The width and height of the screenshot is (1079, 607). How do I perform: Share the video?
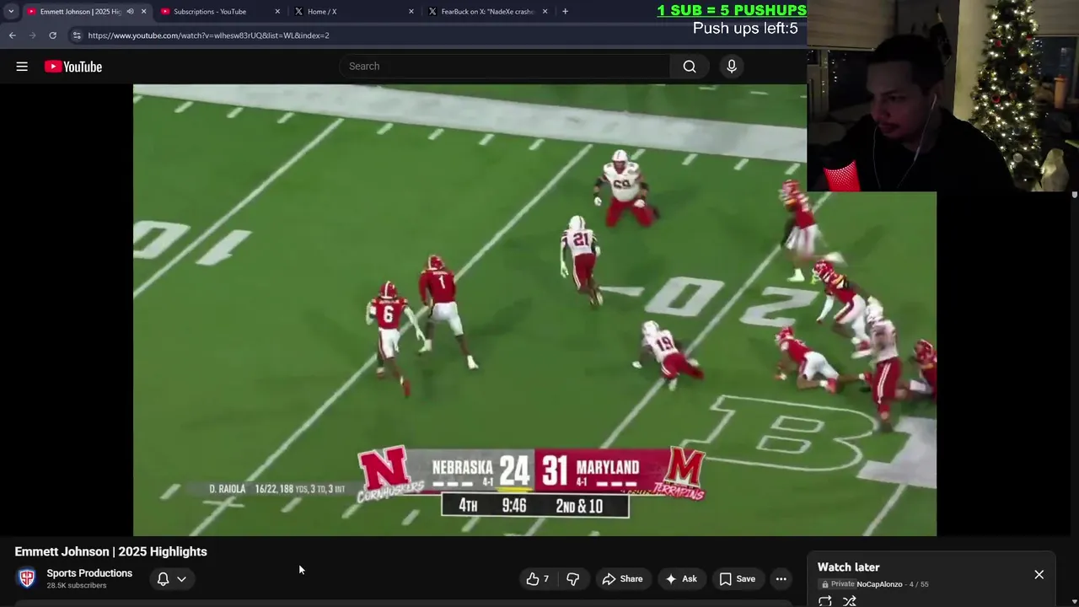click(622, 579)
